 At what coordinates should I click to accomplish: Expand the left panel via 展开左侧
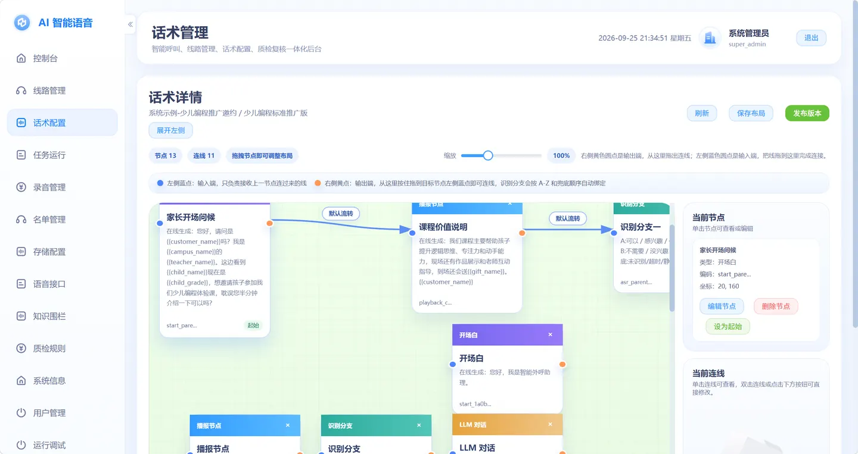[171, 130]
